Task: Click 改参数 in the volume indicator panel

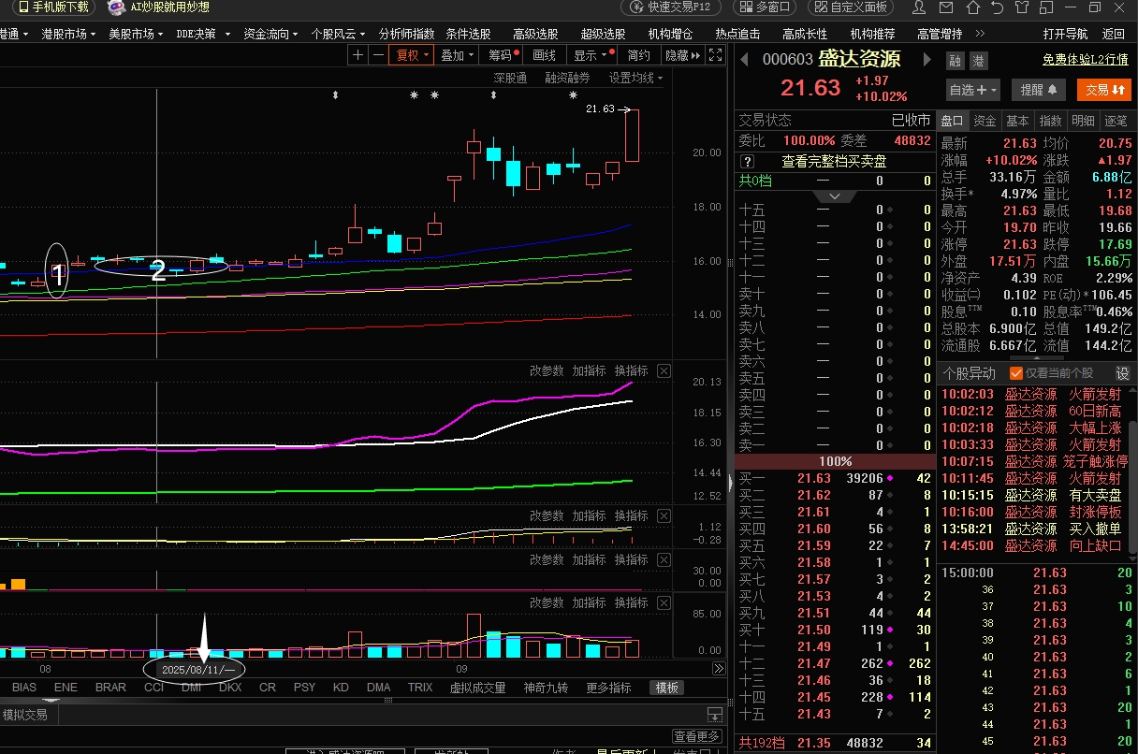Action: point(547,603)
